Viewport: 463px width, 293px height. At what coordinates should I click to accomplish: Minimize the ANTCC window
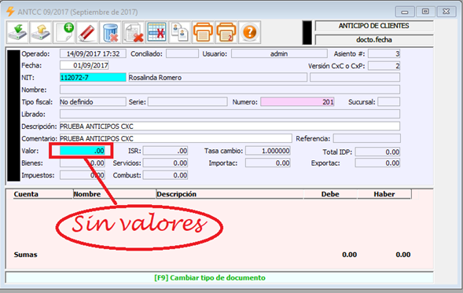[x=405, y=12]
